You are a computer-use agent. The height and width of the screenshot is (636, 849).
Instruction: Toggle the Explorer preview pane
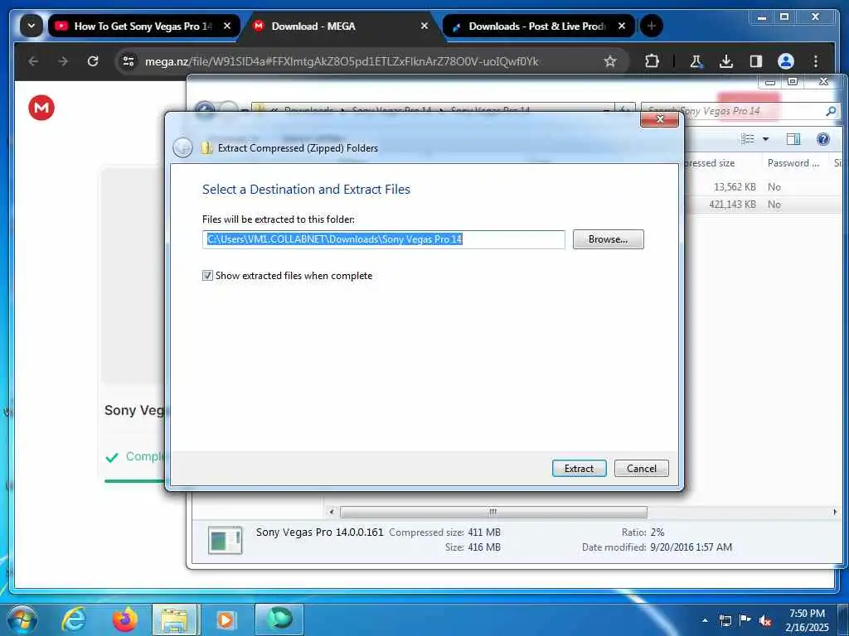pyautogui.click(x=793, y=139)
